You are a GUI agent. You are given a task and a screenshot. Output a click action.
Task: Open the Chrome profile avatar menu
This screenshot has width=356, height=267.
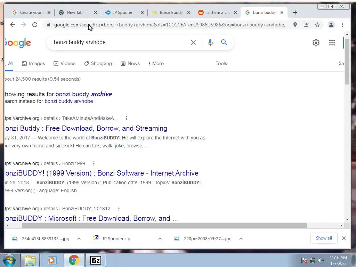point(331,25)
